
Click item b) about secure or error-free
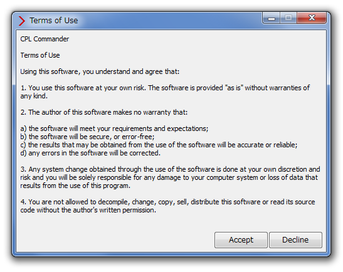tap(87, 137)
